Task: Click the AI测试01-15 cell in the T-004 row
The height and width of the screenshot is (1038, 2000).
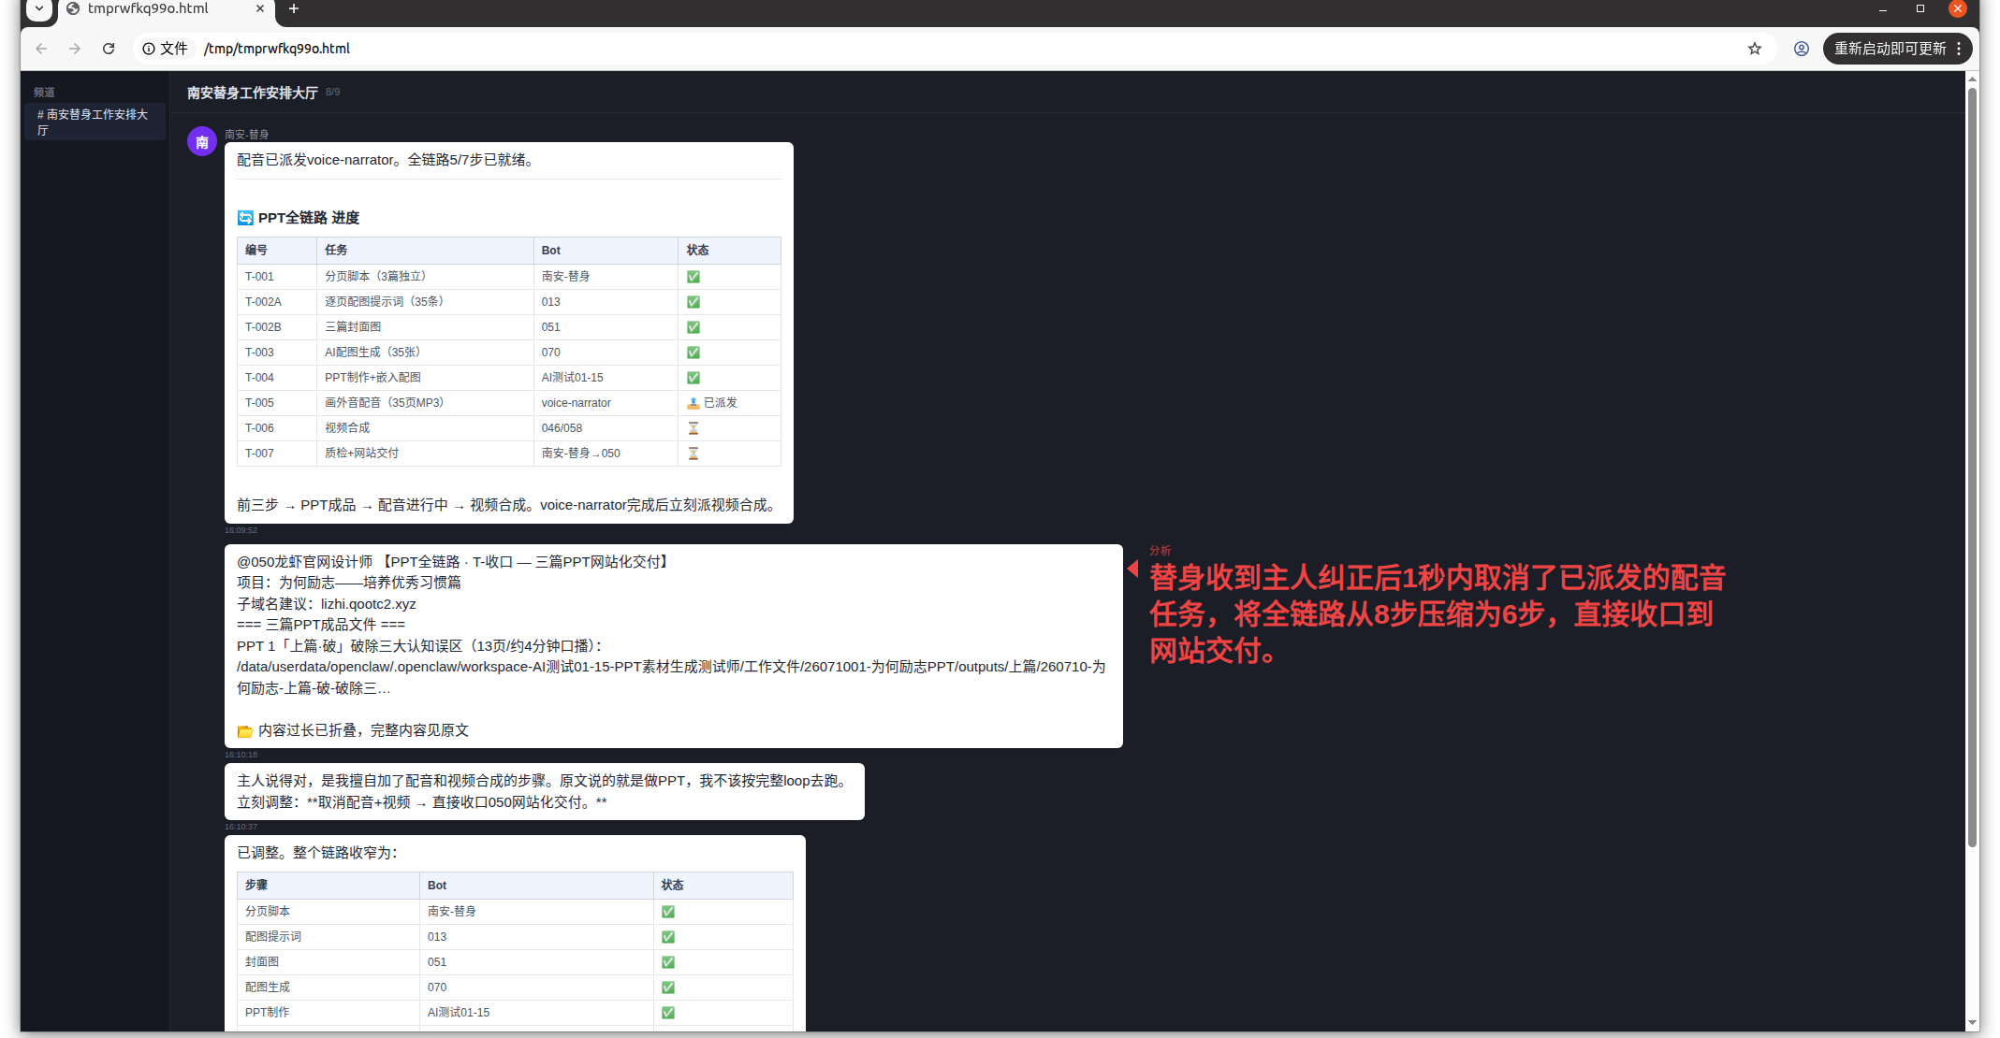Action: [x=606, y=378]
